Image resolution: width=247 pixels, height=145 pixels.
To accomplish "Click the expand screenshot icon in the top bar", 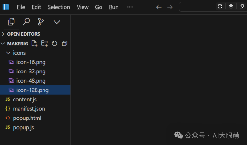I will click(220, 6).
